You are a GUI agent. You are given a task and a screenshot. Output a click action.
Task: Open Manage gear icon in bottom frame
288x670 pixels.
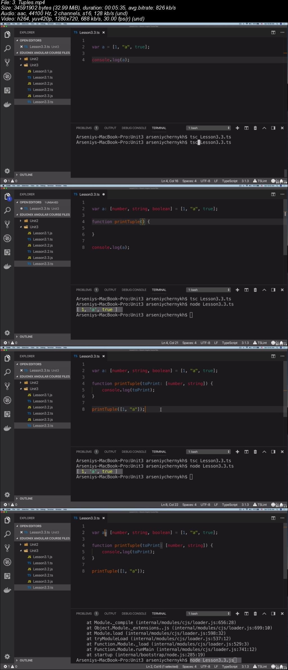[x=7, y=656]
